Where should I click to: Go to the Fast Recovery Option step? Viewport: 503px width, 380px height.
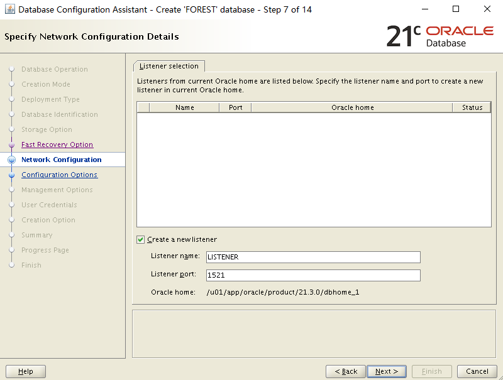click(57, 144)
